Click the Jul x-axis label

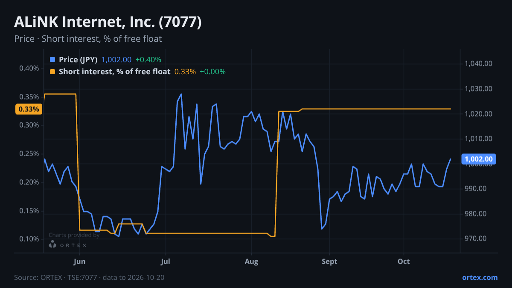[166, 262]
